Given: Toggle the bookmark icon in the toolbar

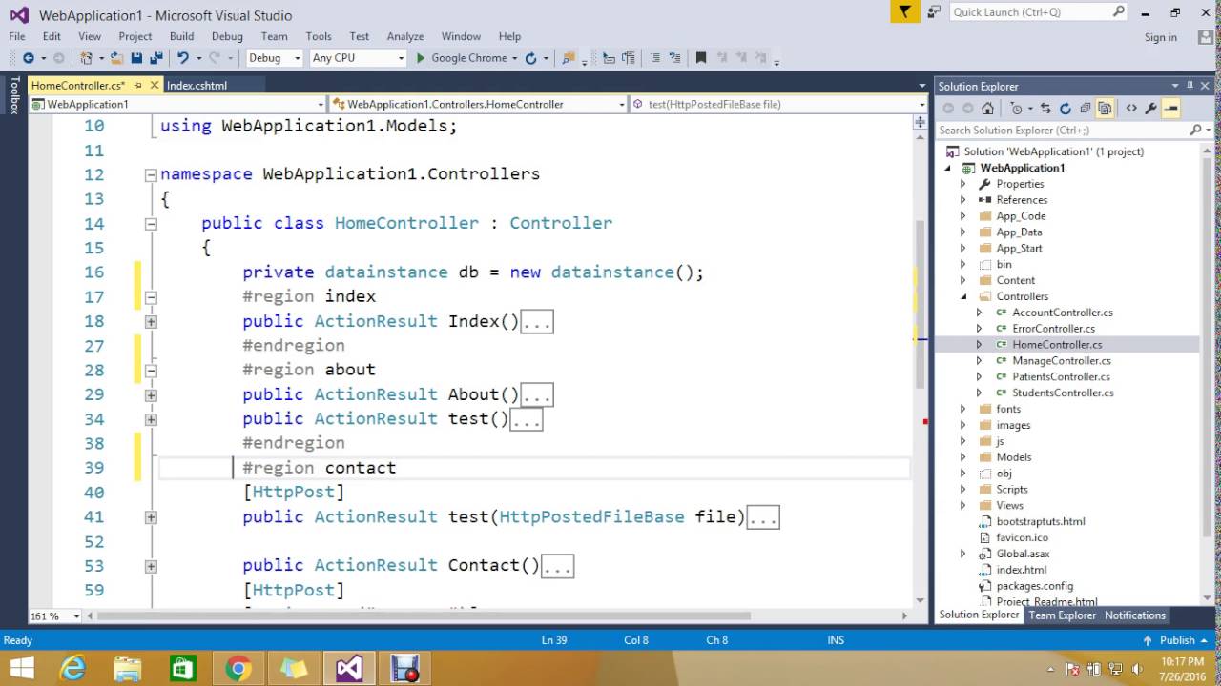Looking at the screenshot, I should [x=700, y=58].
